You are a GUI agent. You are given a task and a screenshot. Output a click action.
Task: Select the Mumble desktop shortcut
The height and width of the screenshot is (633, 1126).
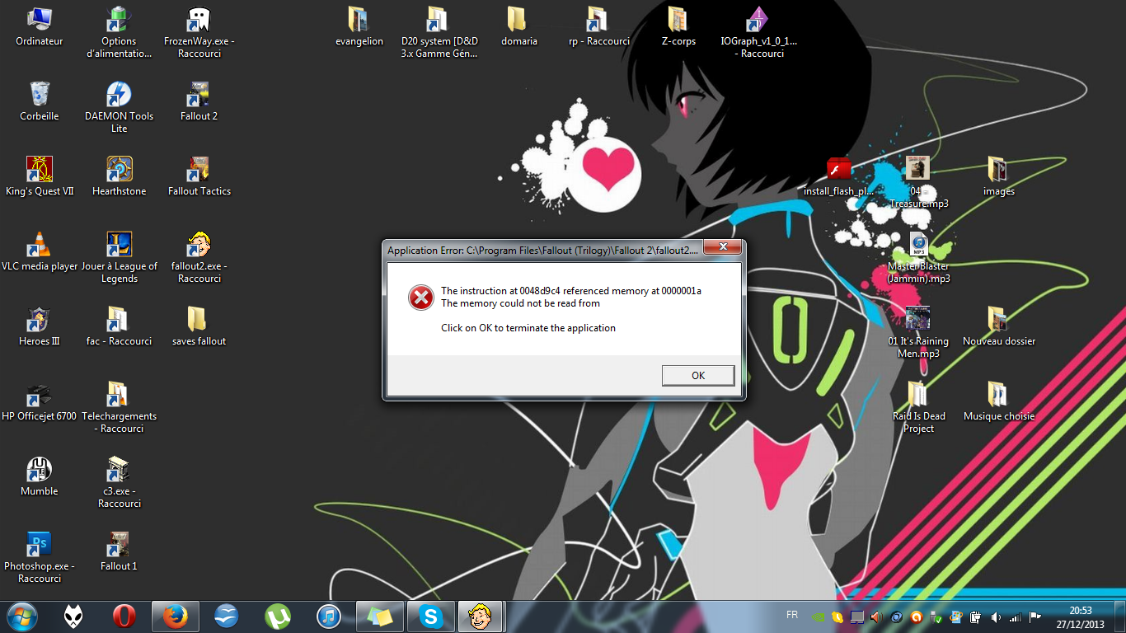[40, 477]
